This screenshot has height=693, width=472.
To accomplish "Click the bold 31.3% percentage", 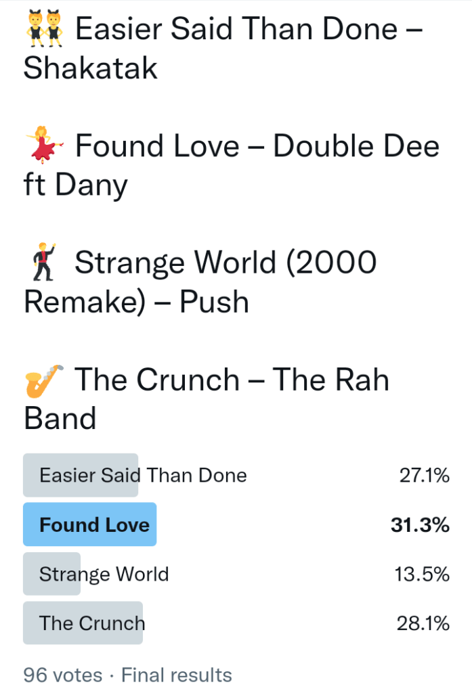I will 420,524.
